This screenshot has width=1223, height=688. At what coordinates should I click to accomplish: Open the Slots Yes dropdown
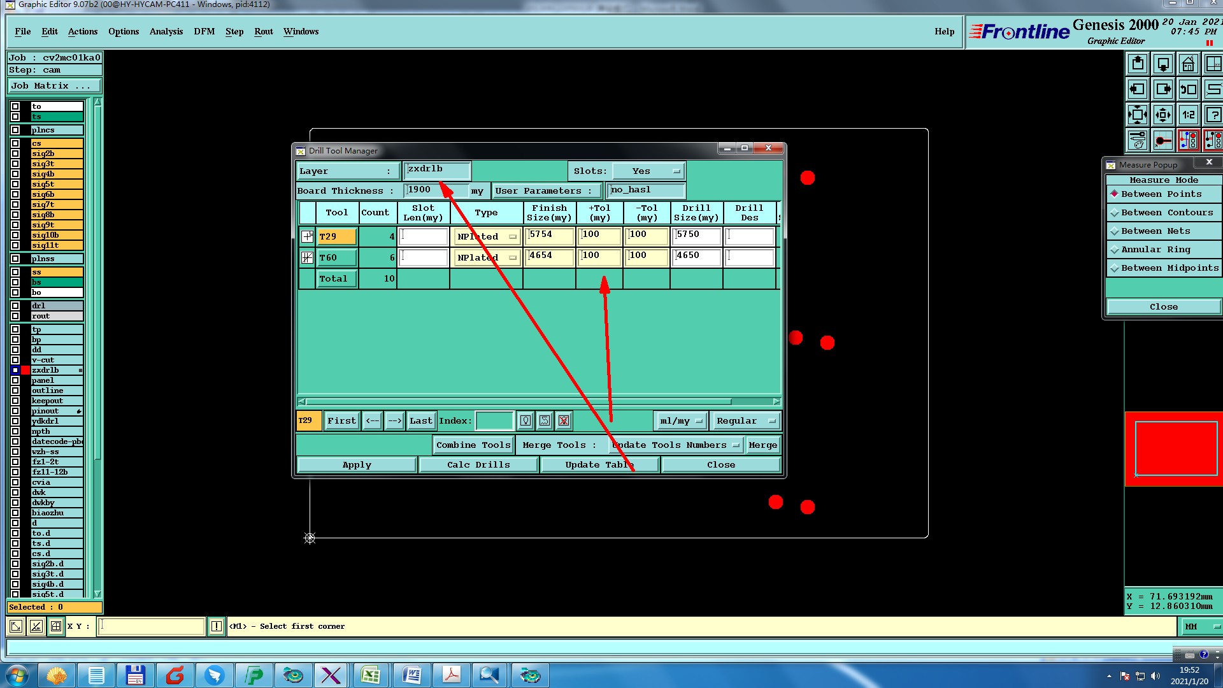pyautogui.click(x=648, y=171)
